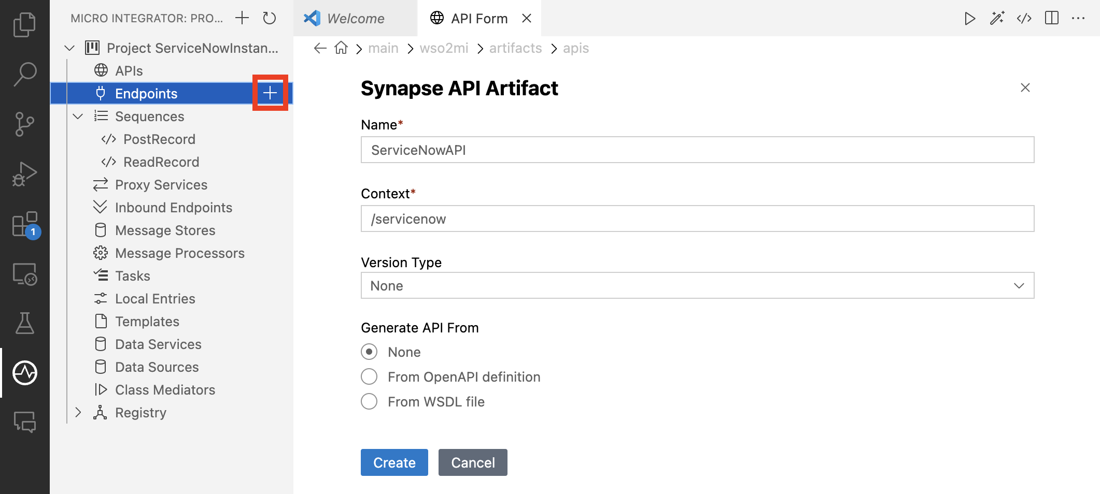The image size is (1100, 494).
Task: Collapse the Sequences tree node
Action: click(78, 117)
